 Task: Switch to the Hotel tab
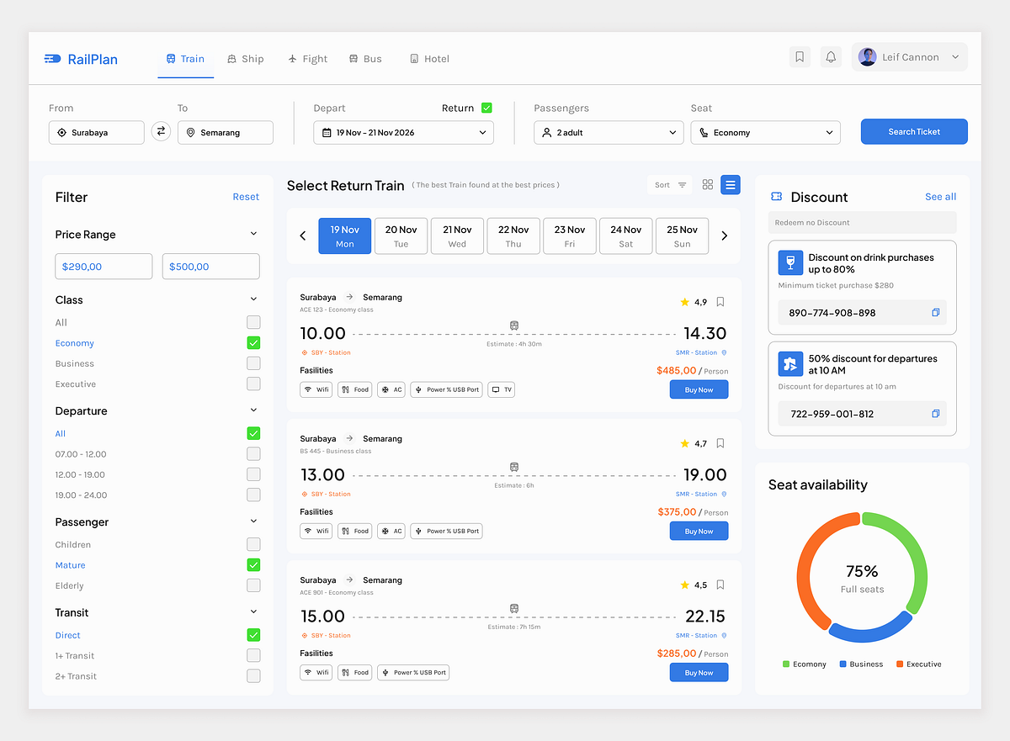[x=429, y=59]
